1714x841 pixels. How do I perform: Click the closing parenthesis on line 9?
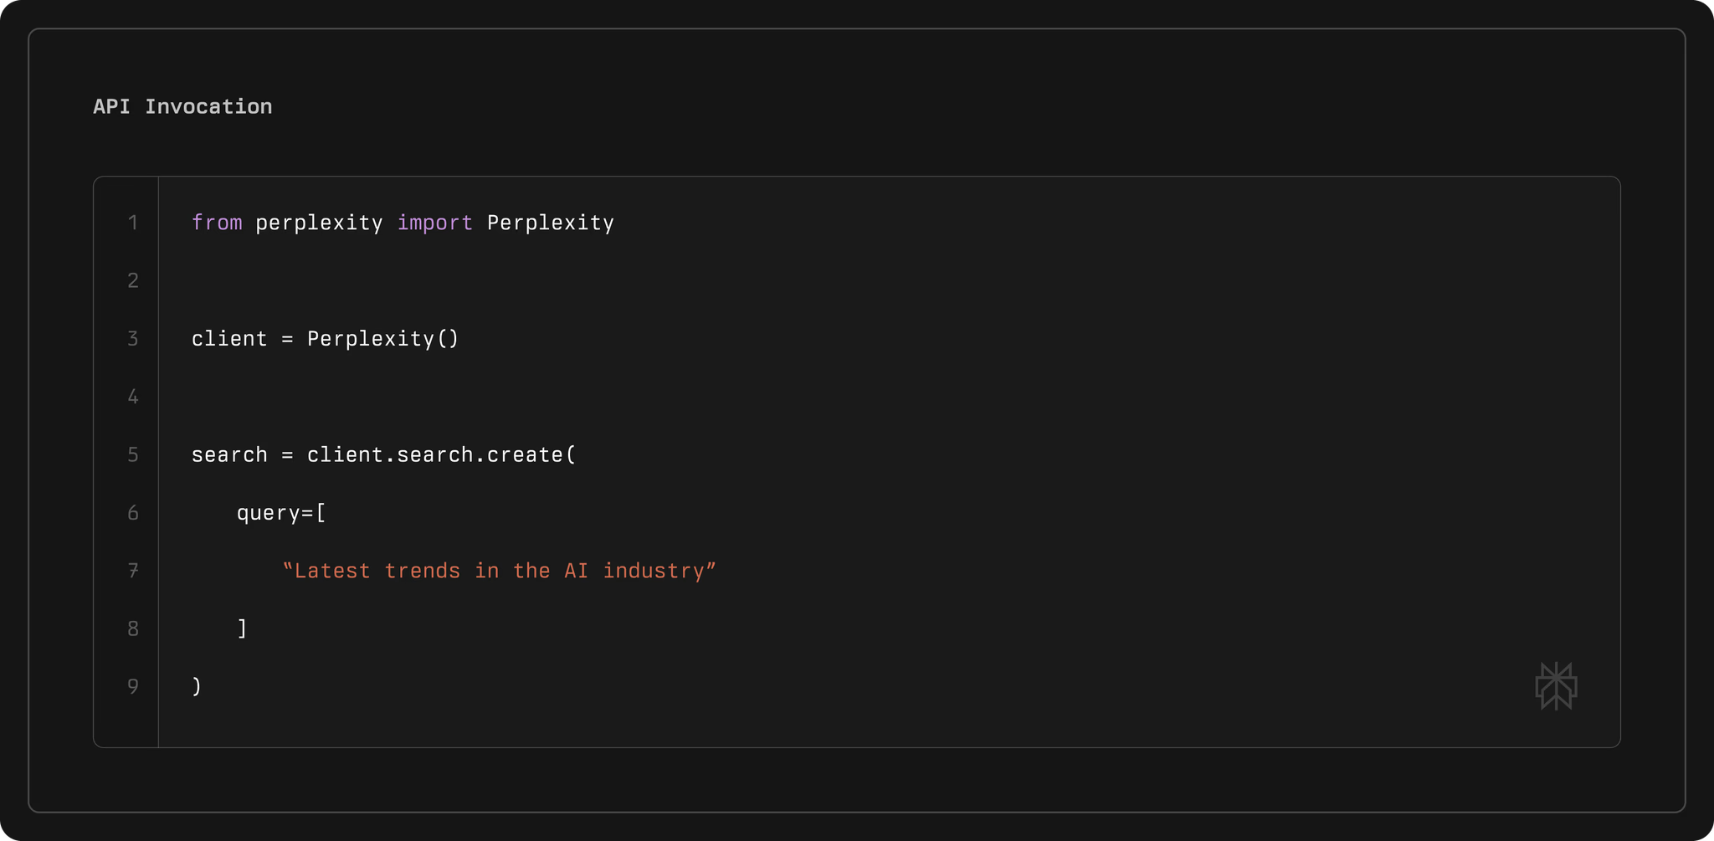point(197,687)
